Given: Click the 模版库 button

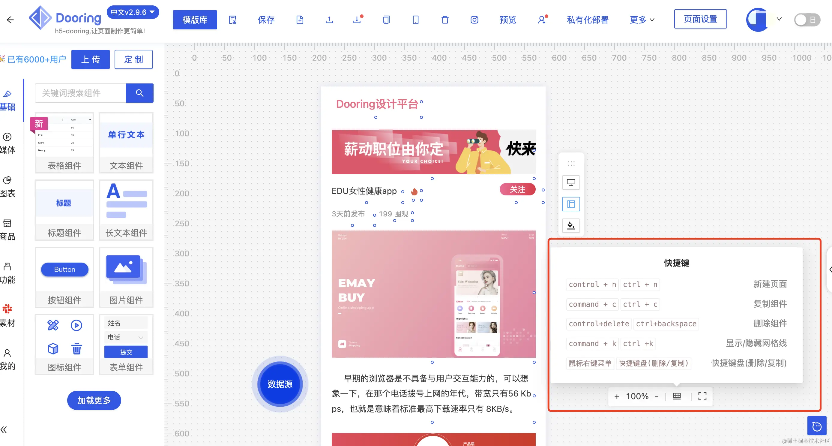Looking at the screenshot, I should (195, 20).
